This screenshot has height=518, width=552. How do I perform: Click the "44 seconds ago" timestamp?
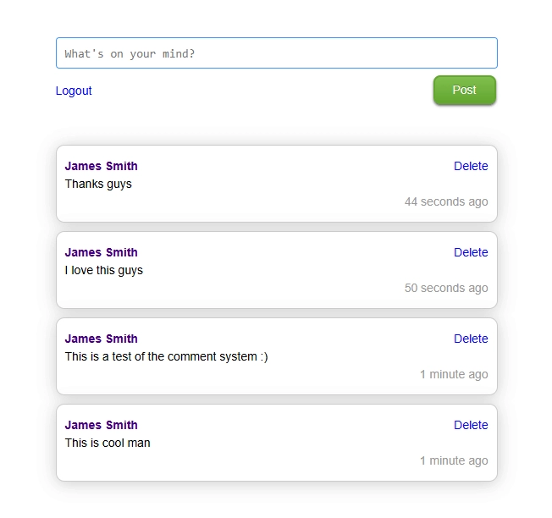(x=446, y=201)
